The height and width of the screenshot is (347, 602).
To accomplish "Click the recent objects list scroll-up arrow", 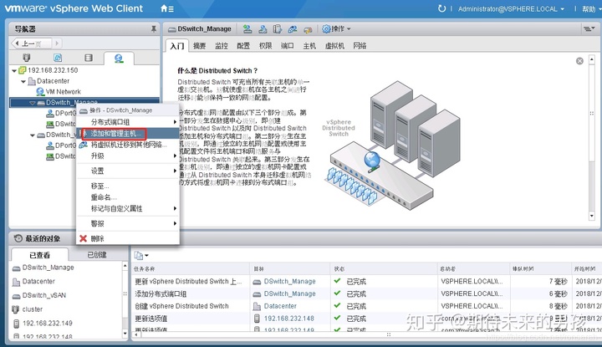I will (125, 266).
